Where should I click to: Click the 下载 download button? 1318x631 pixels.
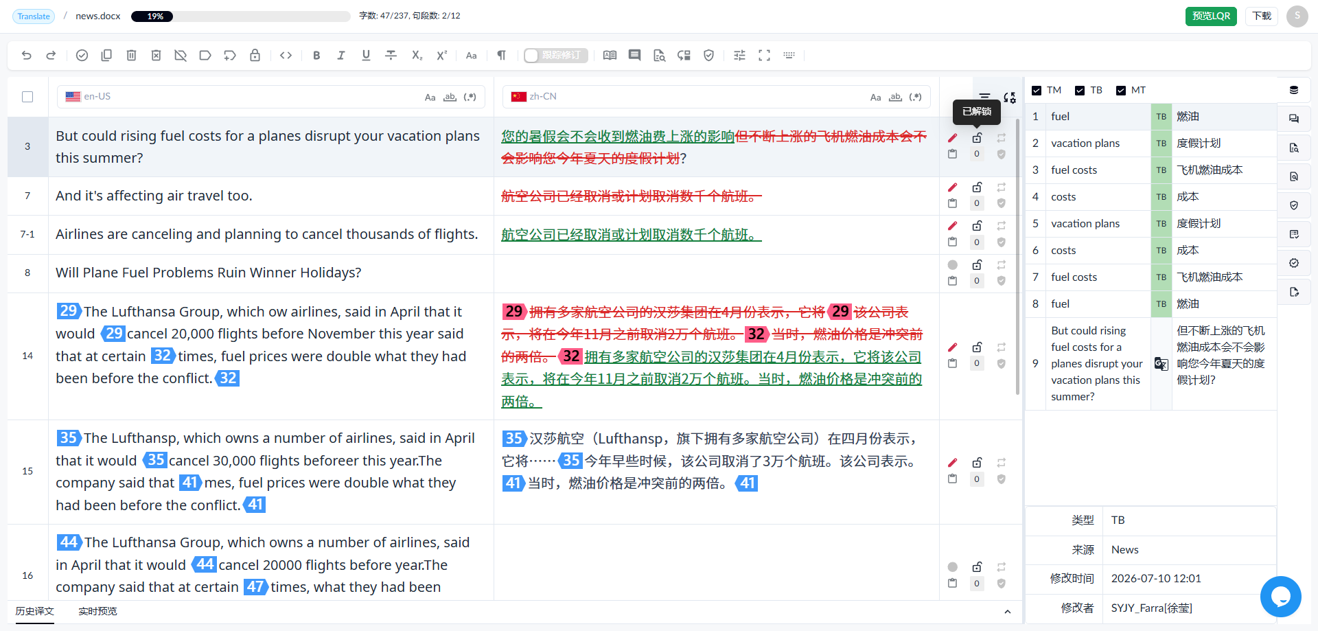(x=1261, y=16)
